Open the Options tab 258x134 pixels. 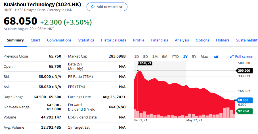point(202,40)
